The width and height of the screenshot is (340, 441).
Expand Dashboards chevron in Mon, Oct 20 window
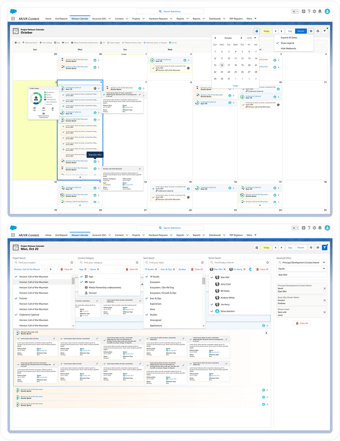point(224,235)
